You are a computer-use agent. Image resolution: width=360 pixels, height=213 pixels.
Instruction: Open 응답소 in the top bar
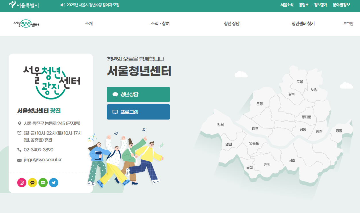(304, 5)
